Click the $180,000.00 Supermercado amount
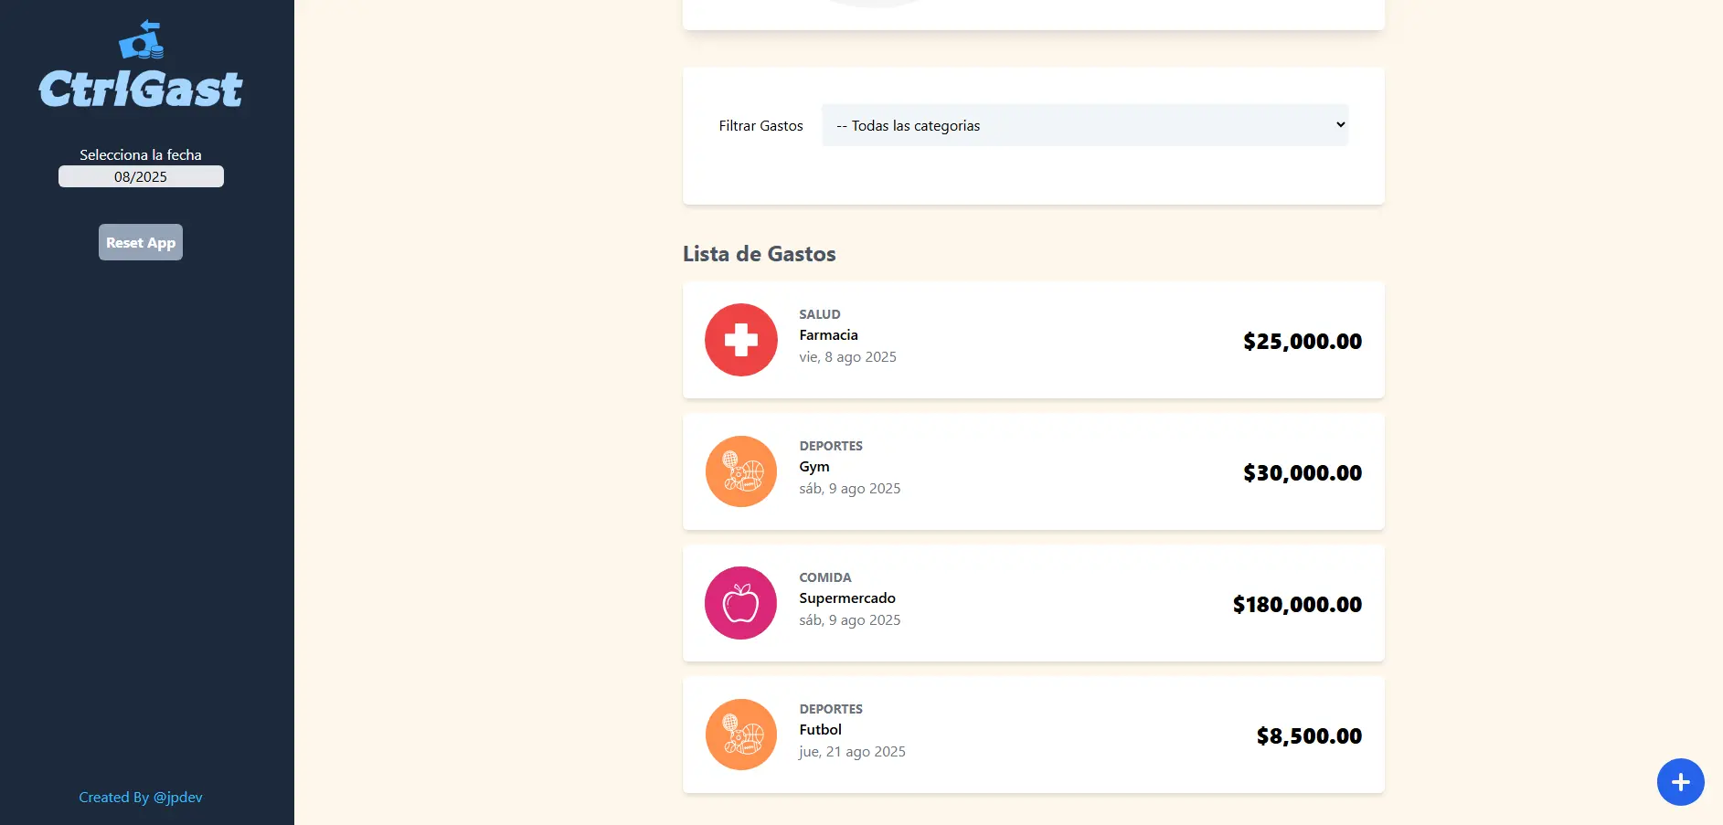Screen dimensions: 1723x825 tap(1296, 604)
